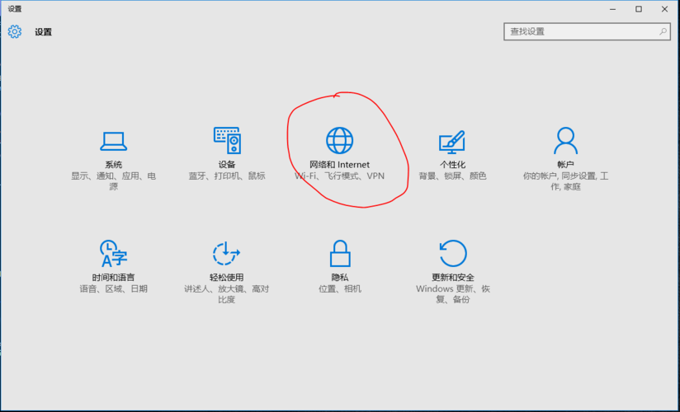Click the 设置 heading beside the gear
The width and height of the screenshot is (680, 412).
click(44, 32)
